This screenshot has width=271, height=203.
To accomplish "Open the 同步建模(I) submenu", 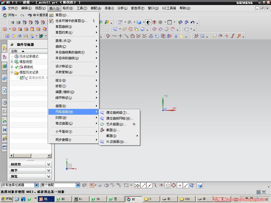I will pyautogui.click(x=74, y=140).
